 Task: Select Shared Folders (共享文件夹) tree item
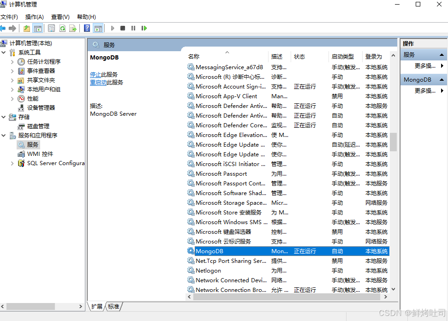(x=41, y=80)
